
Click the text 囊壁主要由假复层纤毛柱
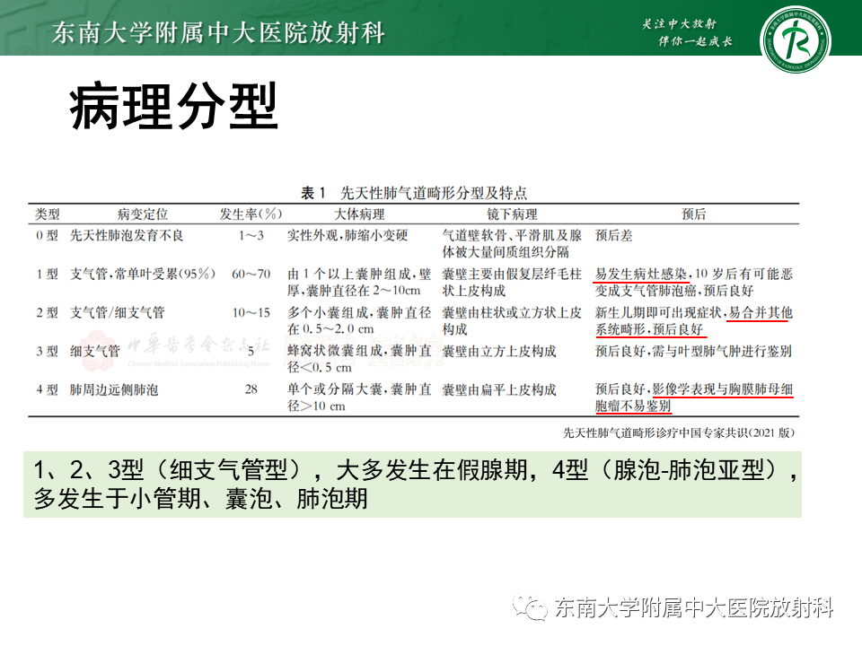pos(512,275)
